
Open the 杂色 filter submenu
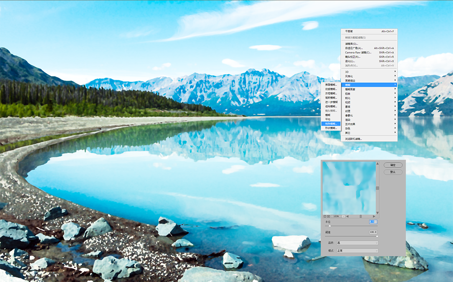[369, 129]
